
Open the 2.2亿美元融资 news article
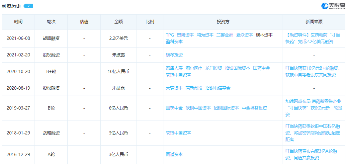tap(313, 38)
